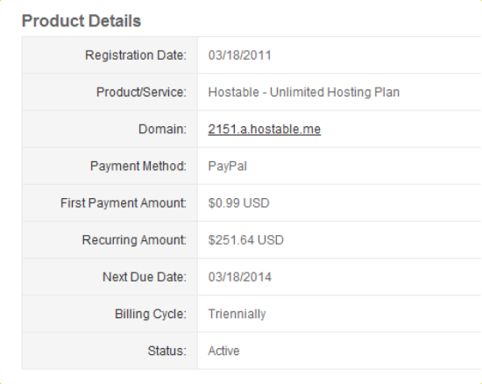
Task: Select the Active status value
Action: tap(223, 351)
